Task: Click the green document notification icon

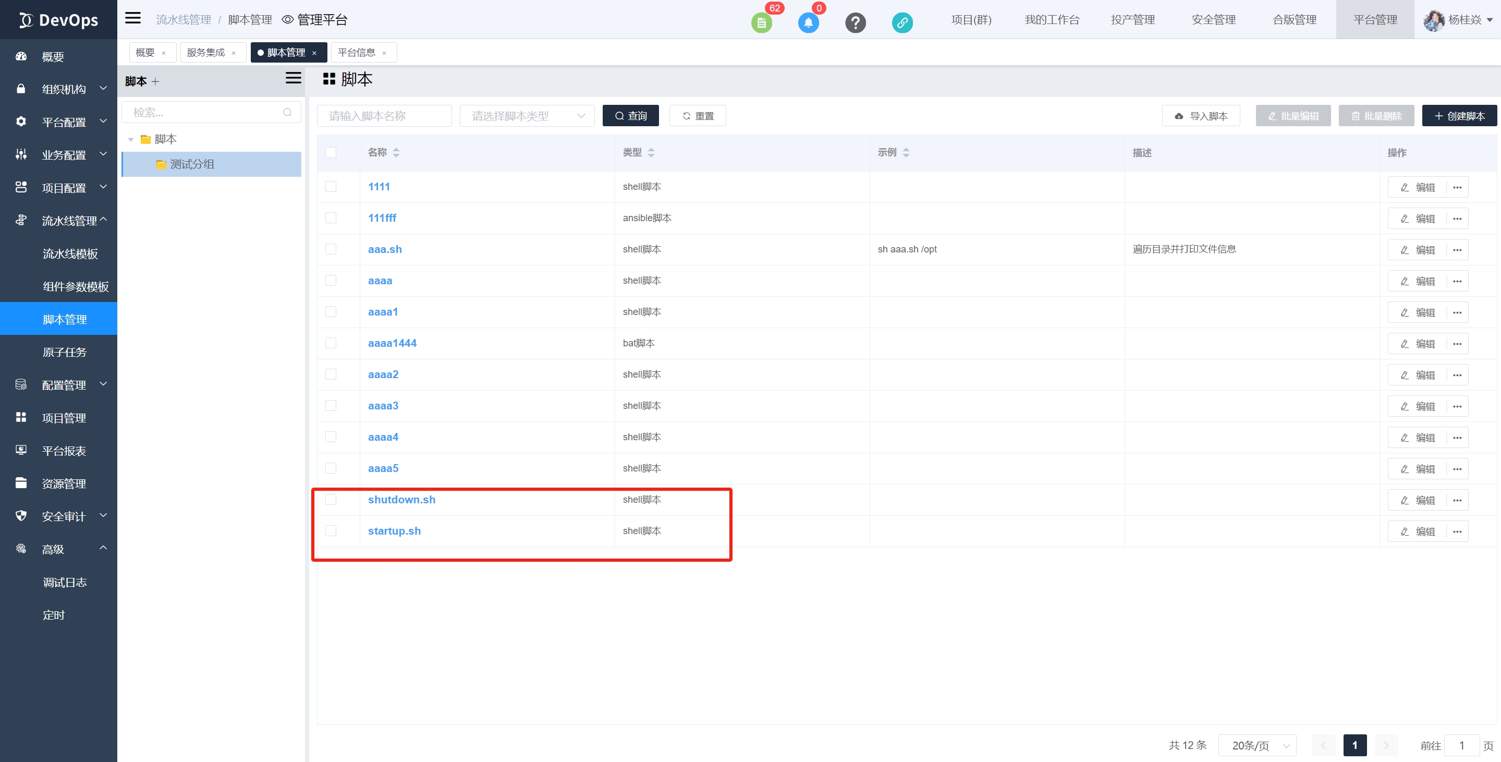Action: coord(761,23)
